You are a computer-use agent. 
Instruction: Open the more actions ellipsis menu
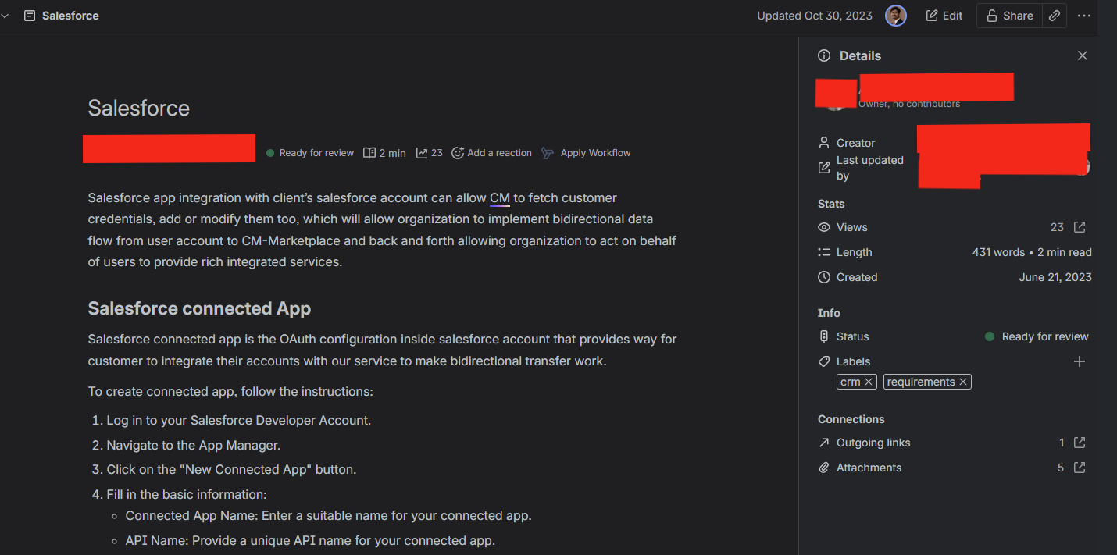tap(1084, 16)
